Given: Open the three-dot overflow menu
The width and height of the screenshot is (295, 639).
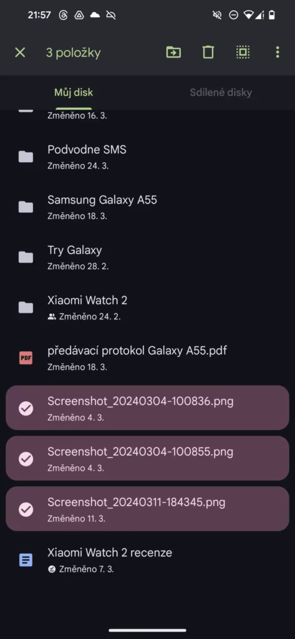Looking at the screenshot, I should coord(278,52).
